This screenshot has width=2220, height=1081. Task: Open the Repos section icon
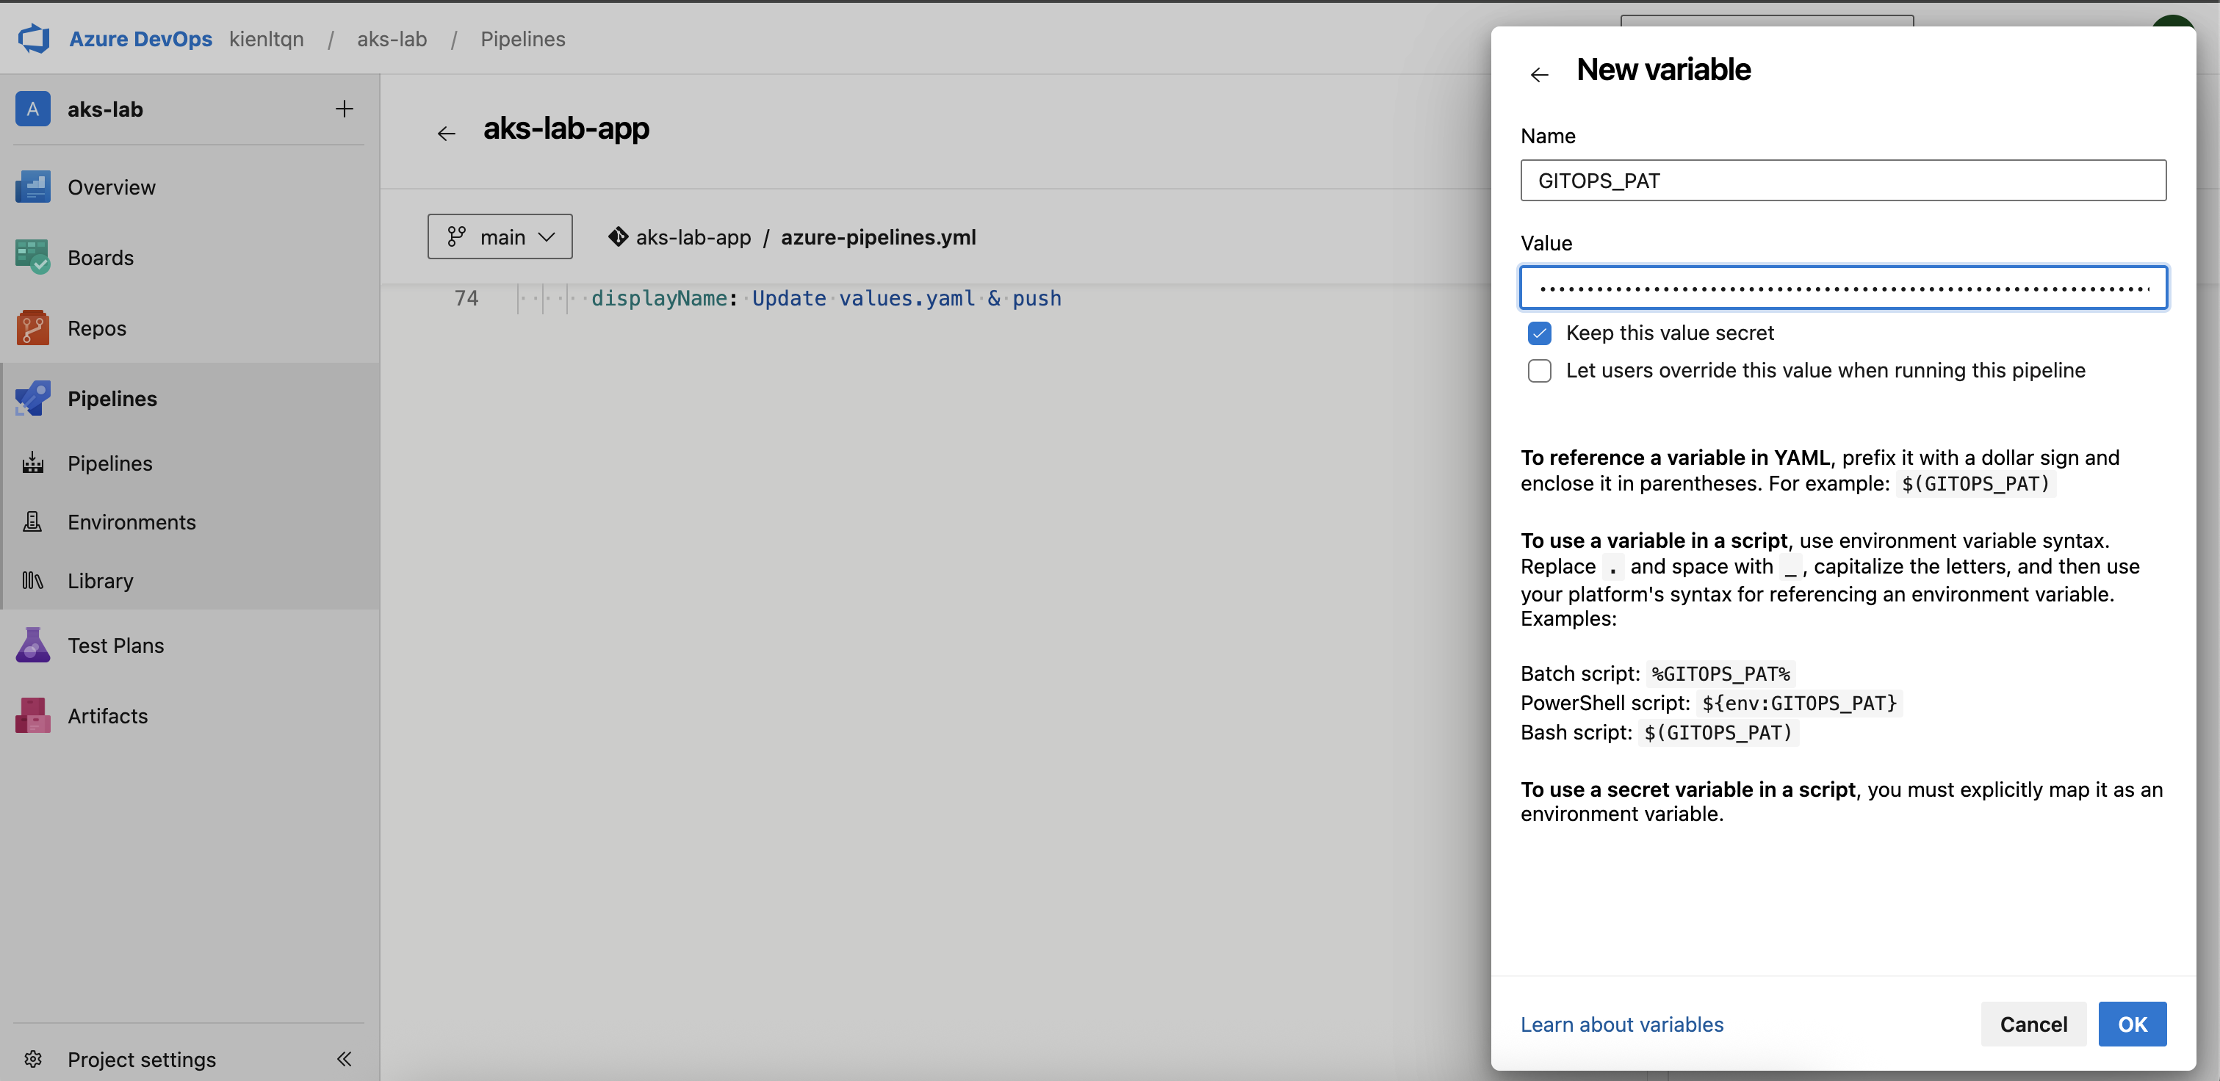pyautogui.click(x=33, y=328)
